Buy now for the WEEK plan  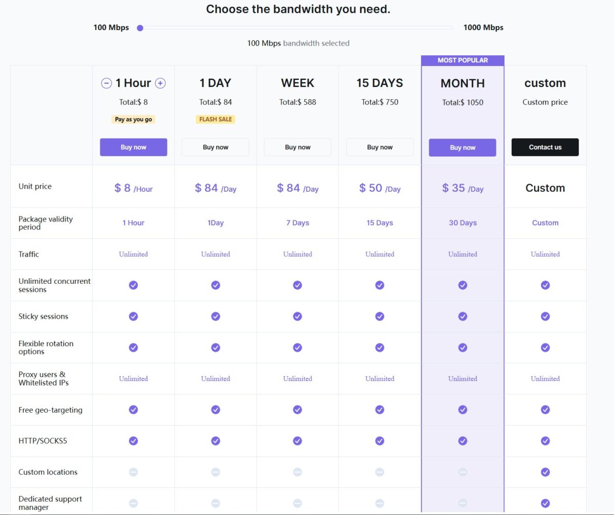coord(298,147)
